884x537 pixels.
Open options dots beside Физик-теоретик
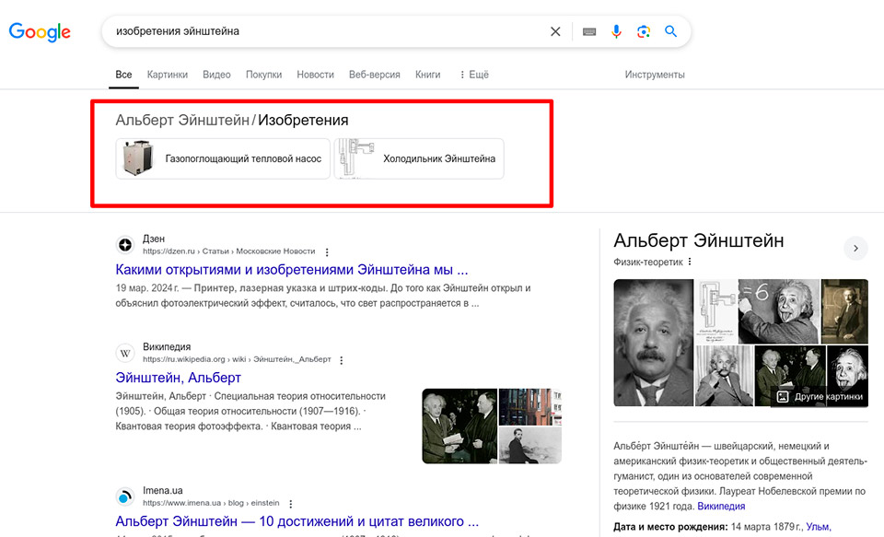click(690, 262)
